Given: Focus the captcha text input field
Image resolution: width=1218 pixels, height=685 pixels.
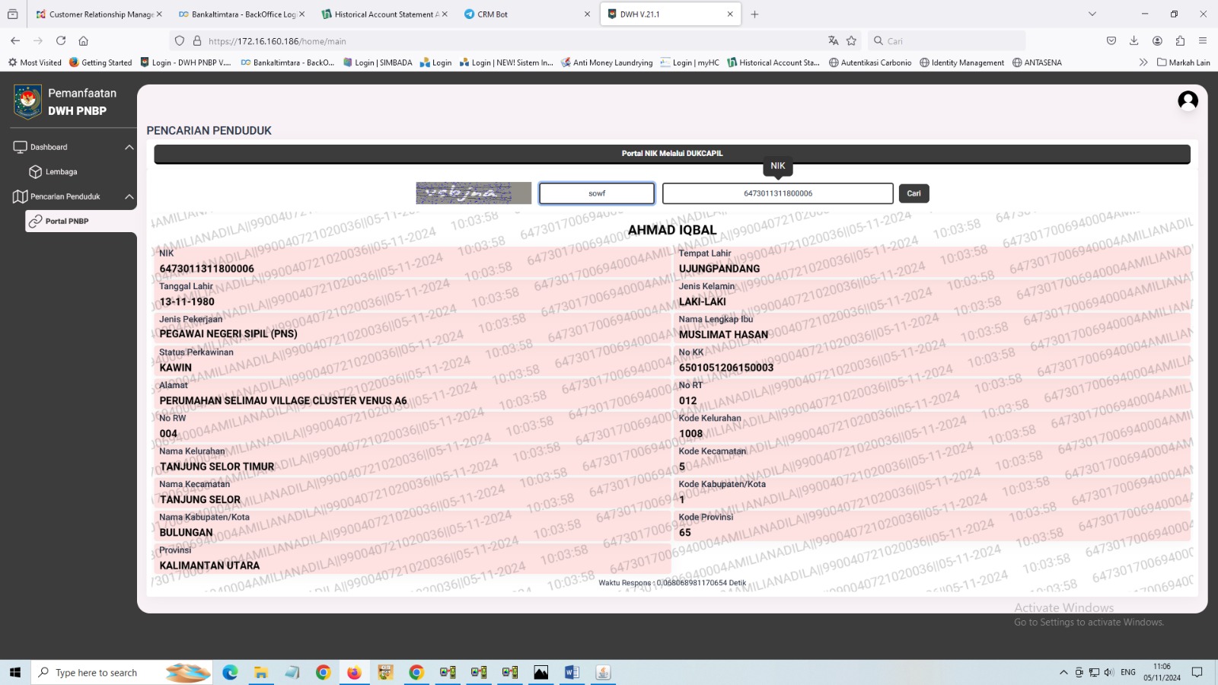Looking at the screenshot, I should [597, 193].
